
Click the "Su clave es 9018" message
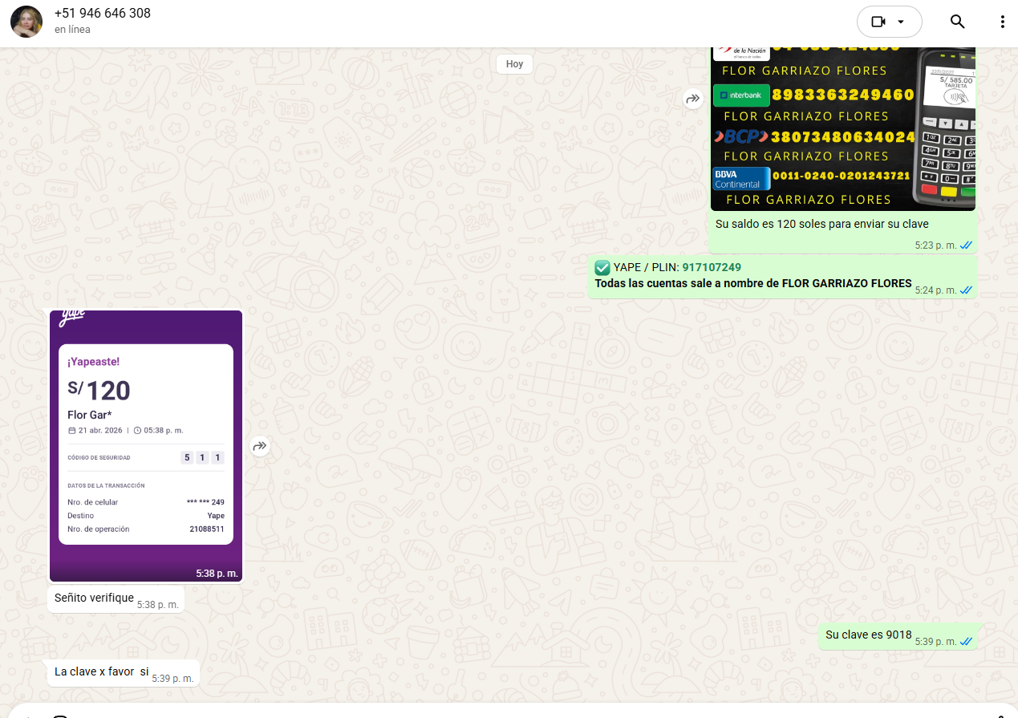pyautogui.click(x=868, y=635)
